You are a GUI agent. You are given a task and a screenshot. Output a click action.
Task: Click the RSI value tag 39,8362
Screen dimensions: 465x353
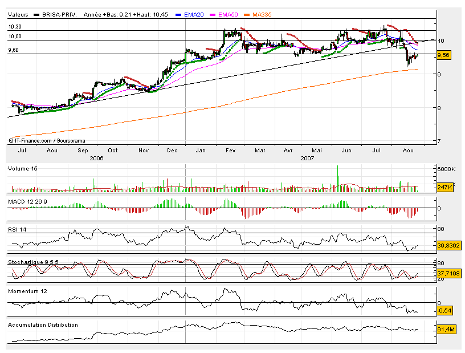click(449, 246)
